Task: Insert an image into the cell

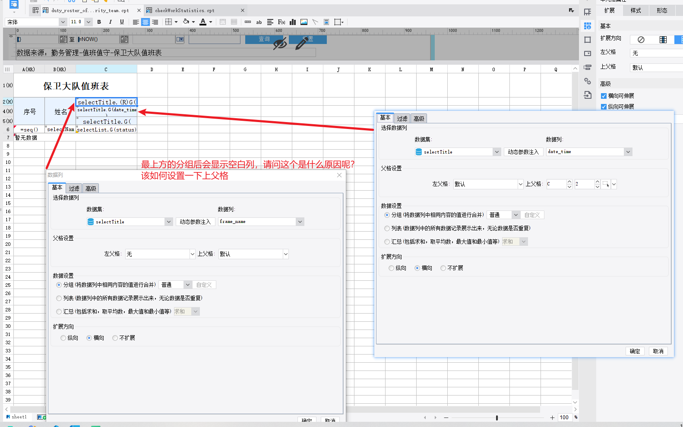Action: [x=304, y=22]
